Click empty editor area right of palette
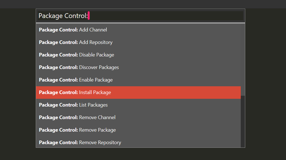The width and height of the screenshot is (286, 160). 266,84
